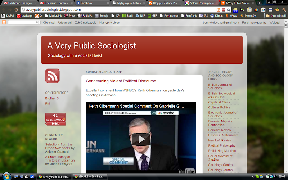Click the red dictionary icon in address bar
Viewport: 288px width, 180px height.
click(223, 10)
